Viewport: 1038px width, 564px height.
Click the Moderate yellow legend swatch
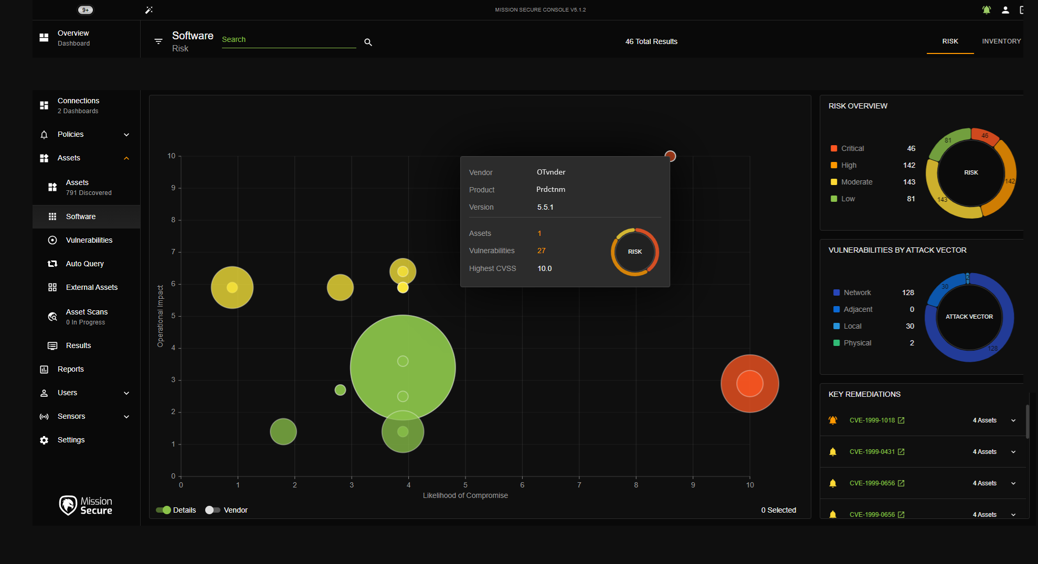(x=834, y=182)
